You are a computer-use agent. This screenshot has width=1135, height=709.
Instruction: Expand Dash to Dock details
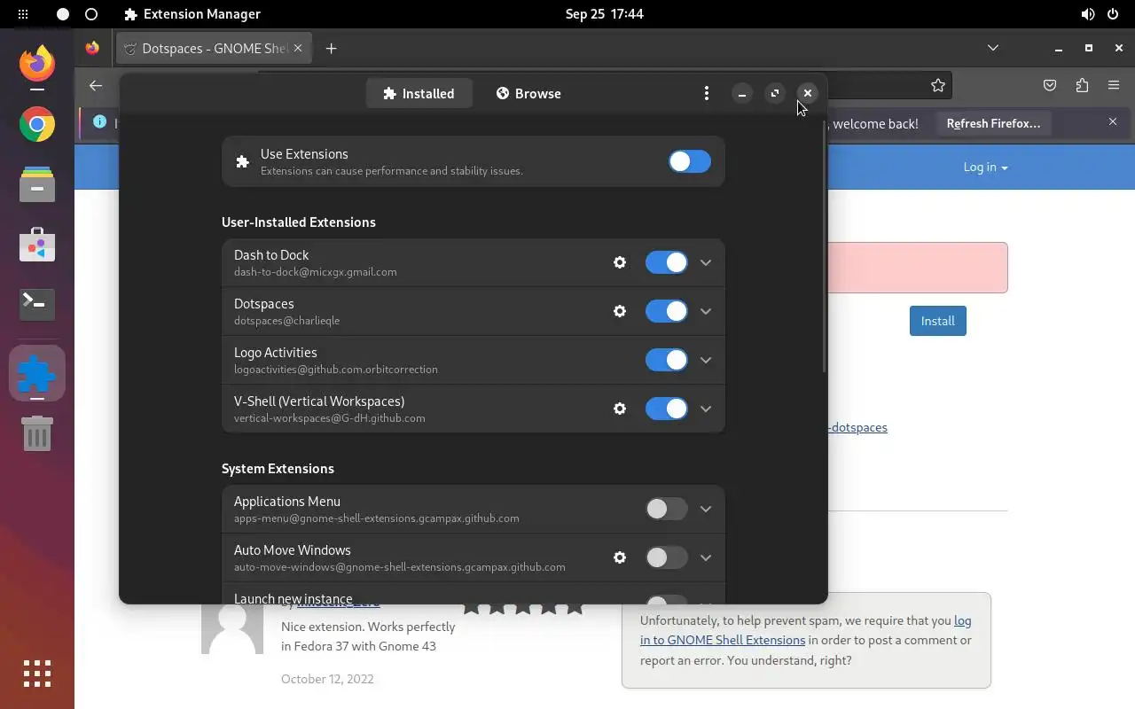point(706,262)
